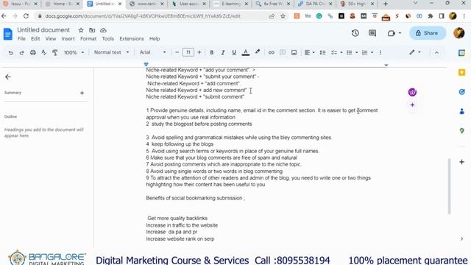Open Arial font dropdown
Image resolution: width=471 pixels, height=265 pixels.
click(x=152, y=52)
